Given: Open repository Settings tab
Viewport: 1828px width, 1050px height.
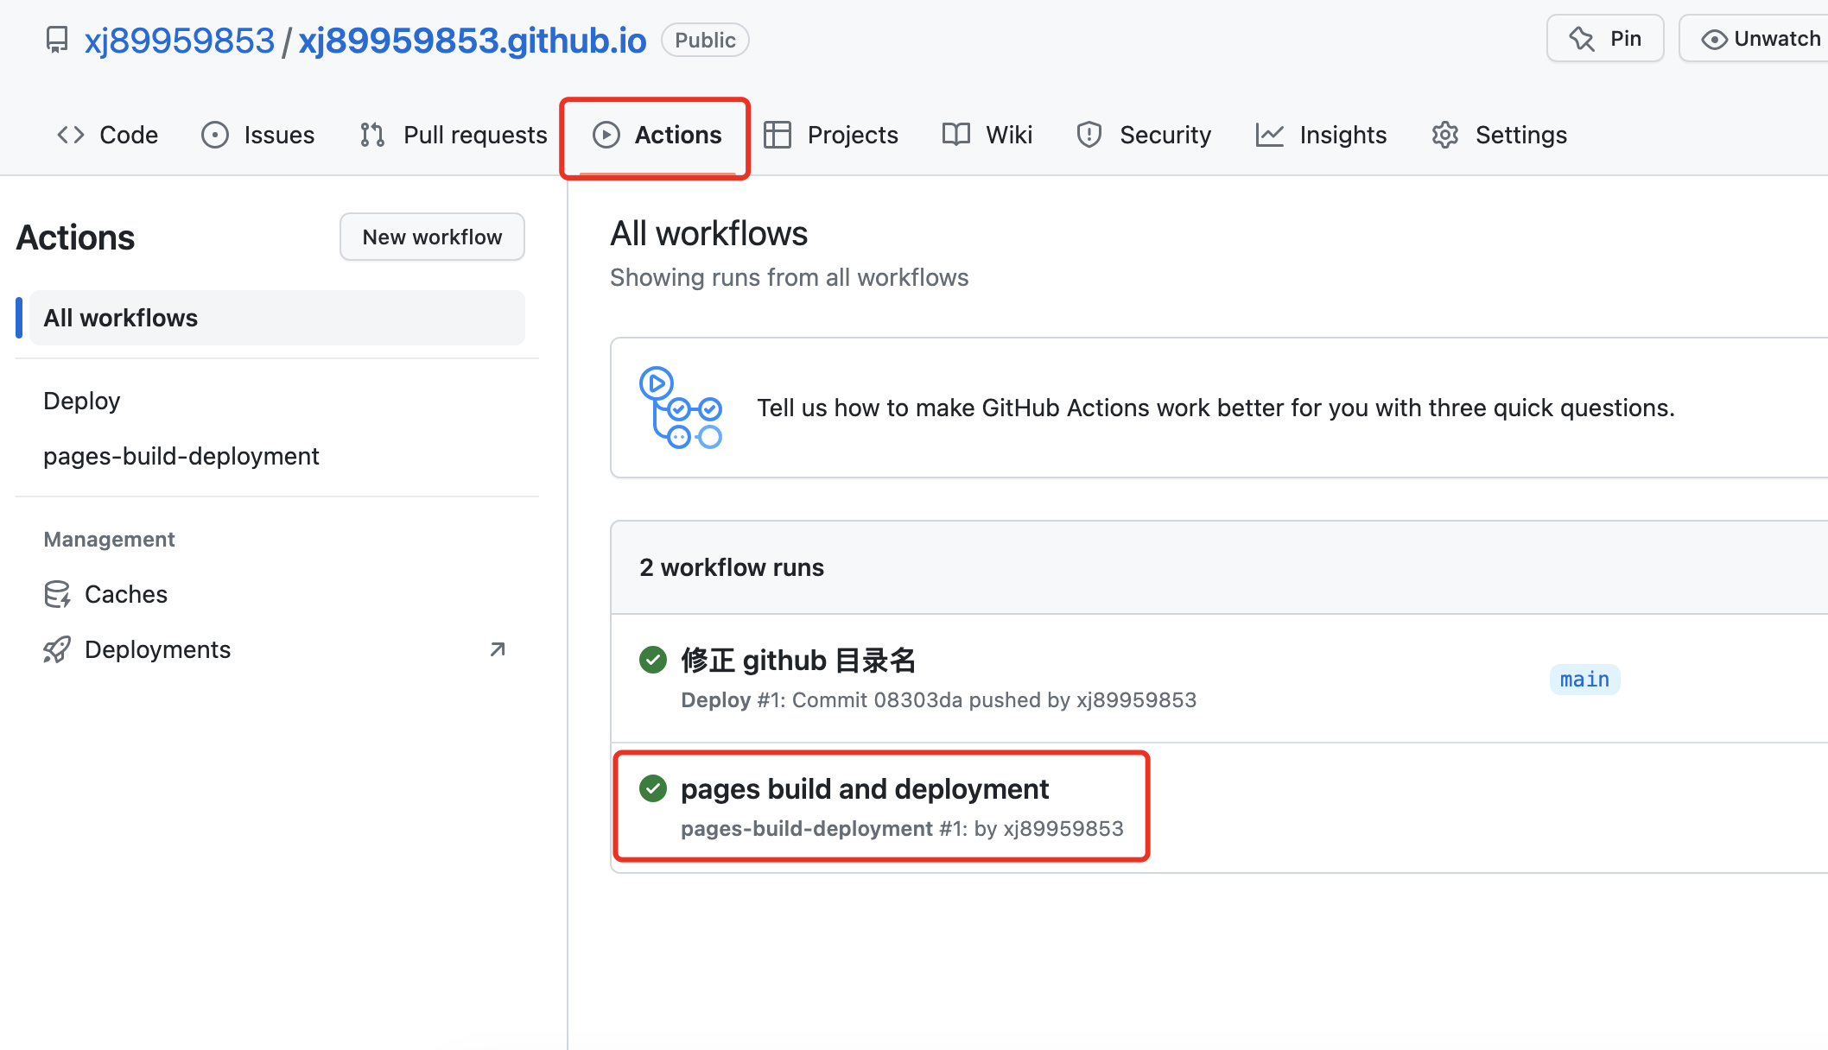Looking at the screenshot, I should pos(1500,135).
